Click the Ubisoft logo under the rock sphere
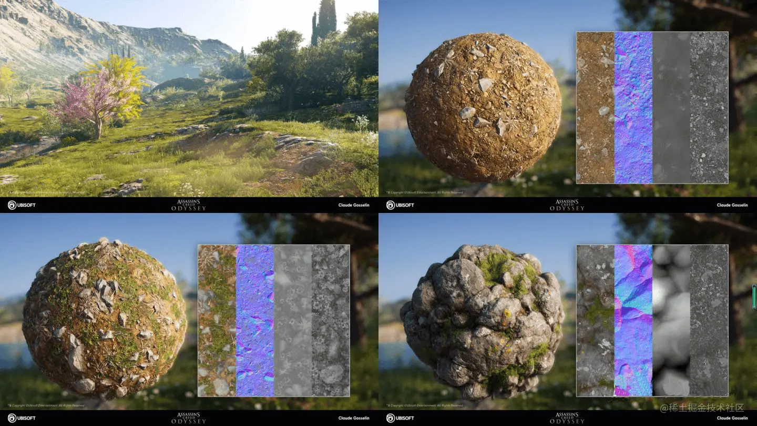 click(x=400, y=418)
